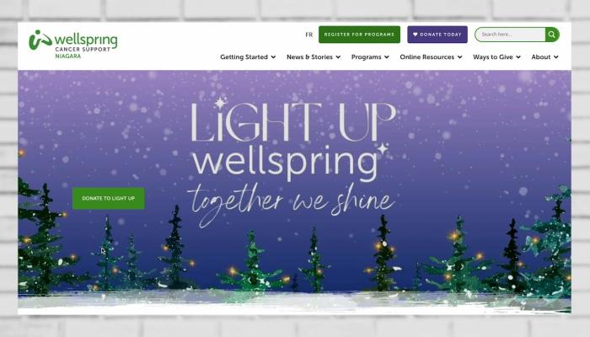The height and width of the screenshot is (337, 590).
Task: Click the heart icon in Donate Today
Action: (x=416, y=35)
